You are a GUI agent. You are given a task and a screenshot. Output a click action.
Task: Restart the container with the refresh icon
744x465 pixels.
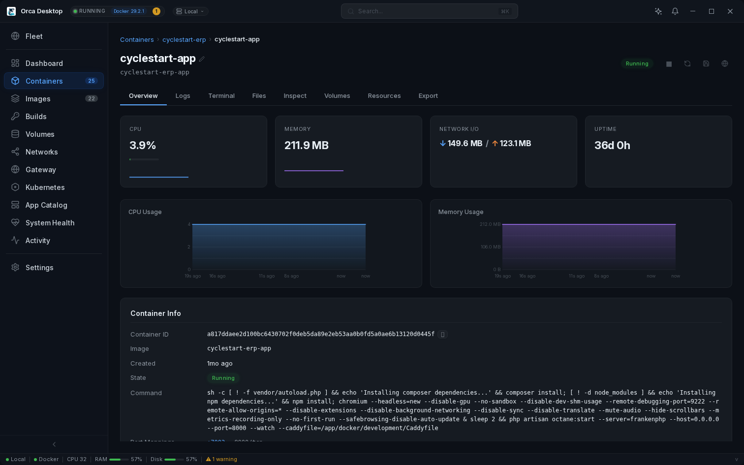687,63
